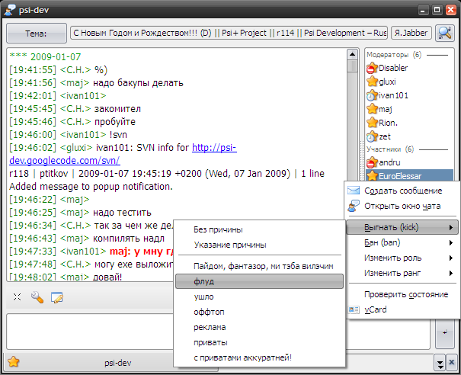Click the search magnifier icon in toolbar
The width and height of the screenshot is (461, 375).
pyautogui.click(x=445, y=34)
